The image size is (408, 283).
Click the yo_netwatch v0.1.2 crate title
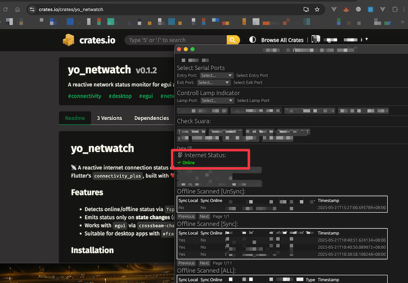pos(112,70)
